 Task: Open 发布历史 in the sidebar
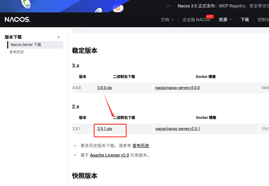pyautogui.click(x=17, y=52)
